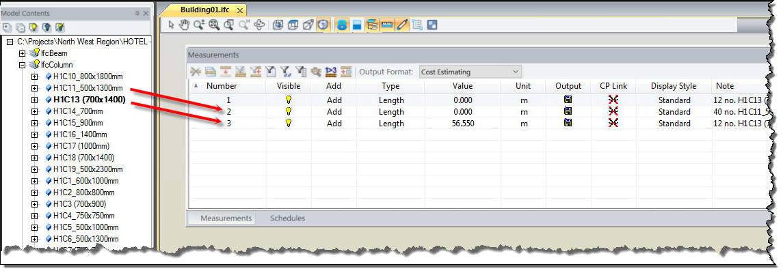
Task: Click the zoom extents magnifier icon
Action: [x=214, y=25]
